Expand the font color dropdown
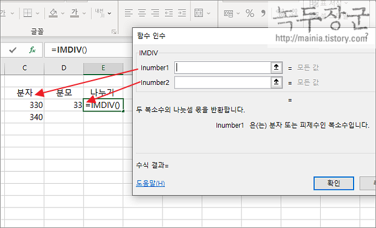The height and width of the screenshot is (228, 376). tap(84, 13)
